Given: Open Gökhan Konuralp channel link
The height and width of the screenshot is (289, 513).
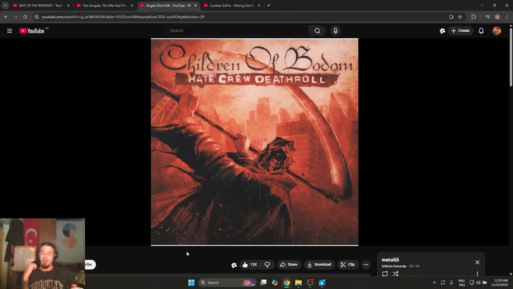Looking at the screenshot, I should click(394, 266).
